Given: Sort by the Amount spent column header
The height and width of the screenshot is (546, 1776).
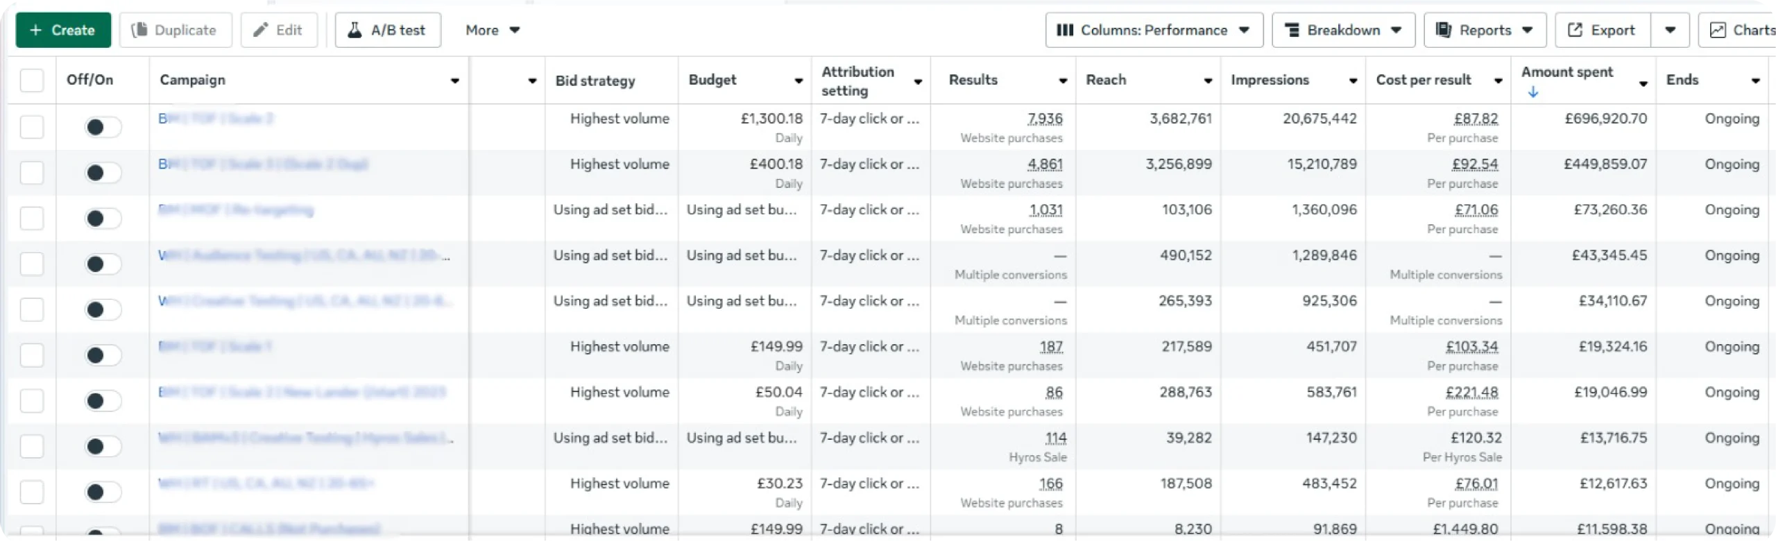Looking at the screenshot, I should coord(1566,72).
